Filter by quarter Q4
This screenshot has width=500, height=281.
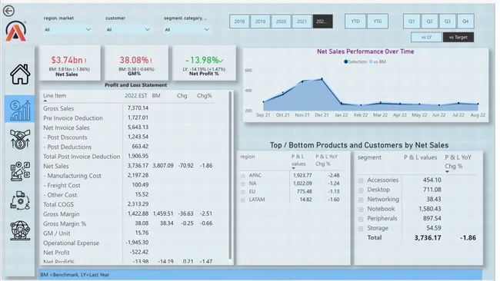tap(465, 21)
